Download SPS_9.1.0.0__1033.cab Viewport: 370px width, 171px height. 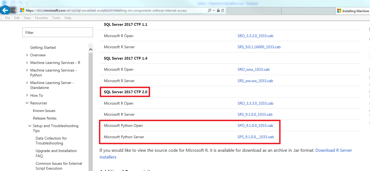click(x=256, y=137)
